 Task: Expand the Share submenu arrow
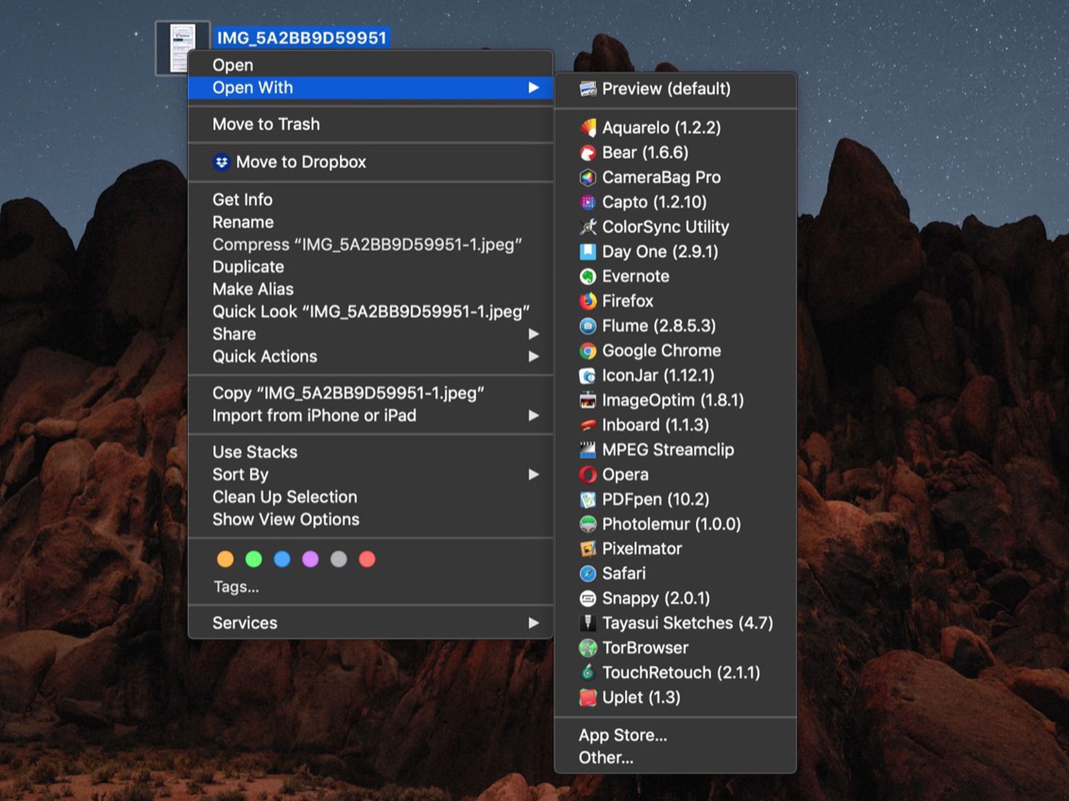click(533, 334)
